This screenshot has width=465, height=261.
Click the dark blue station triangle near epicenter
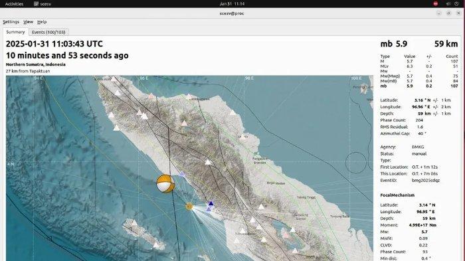click(x=211, y=203)
